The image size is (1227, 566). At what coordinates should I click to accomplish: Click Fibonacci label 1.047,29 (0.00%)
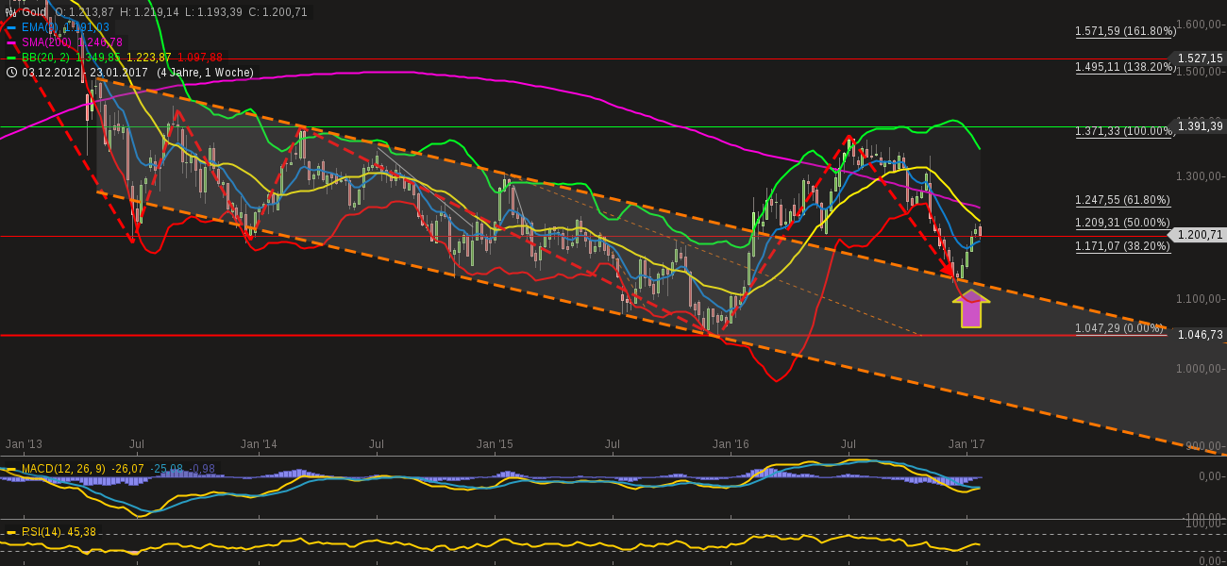pos(1119,328)
